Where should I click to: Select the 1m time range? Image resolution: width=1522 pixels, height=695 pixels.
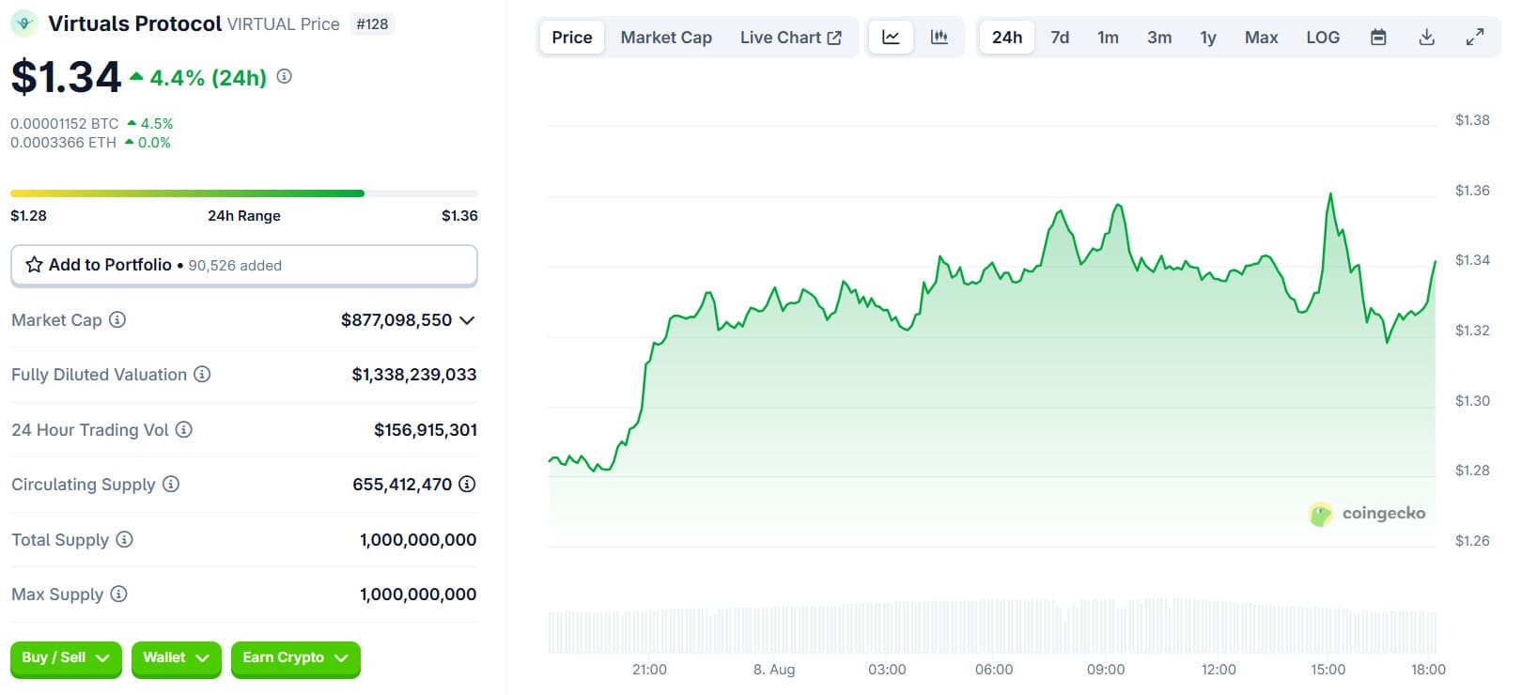[1109, 38]
